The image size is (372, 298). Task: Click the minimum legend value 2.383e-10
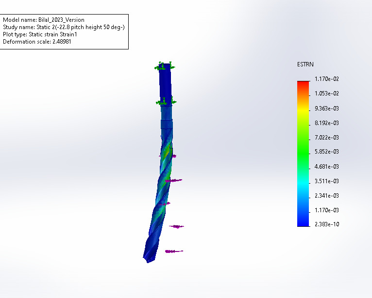[327, 224]
